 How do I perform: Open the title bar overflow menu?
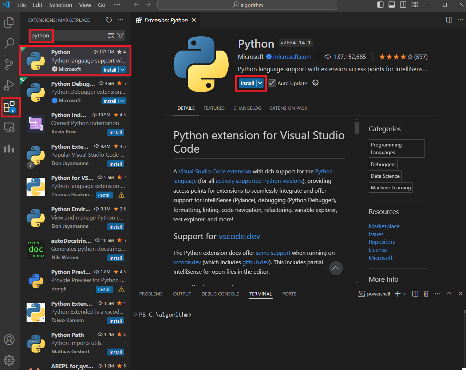click(x=117, y=5)
